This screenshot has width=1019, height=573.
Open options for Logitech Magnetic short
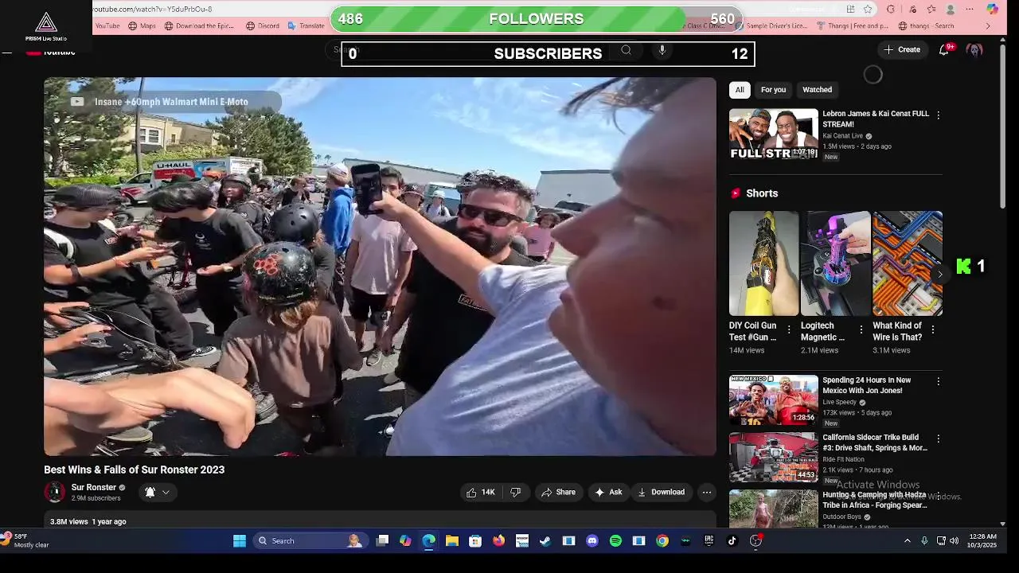click(x=861, y=329)
